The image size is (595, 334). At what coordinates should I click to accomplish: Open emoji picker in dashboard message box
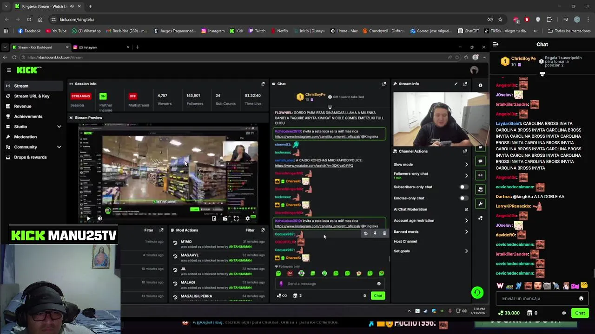(379, 284)
